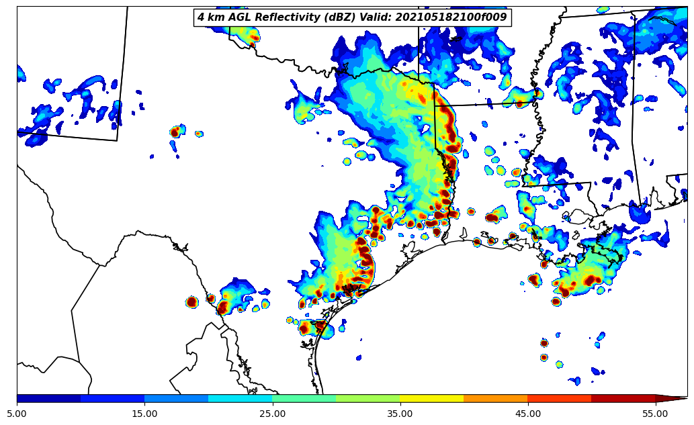
Task: Click the isolated red storm cell near 5.00-side Rio Grande
Action: tap(192, 302)
